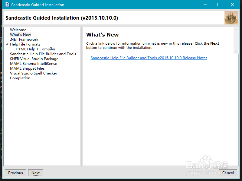
Task: Select MAML Snippet Files in the tree
Action: pyautogui.click(x=27, y=68)
